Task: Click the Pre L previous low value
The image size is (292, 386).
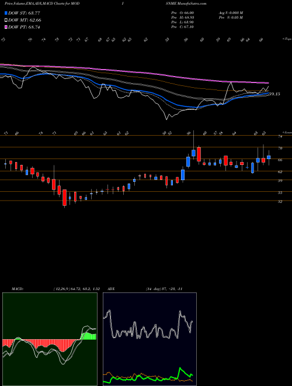Action: pyautogui.click(x=182, y=22)
